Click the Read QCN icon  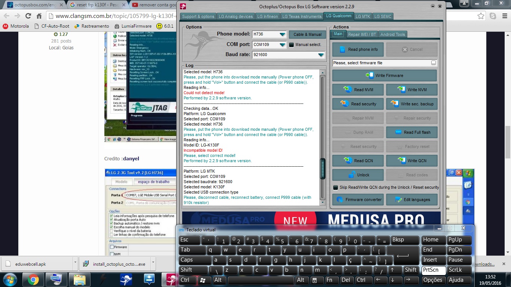[348, 161]
